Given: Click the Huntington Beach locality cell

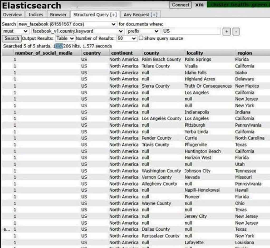Looking at the screenshot, I should tap(202, 151).
